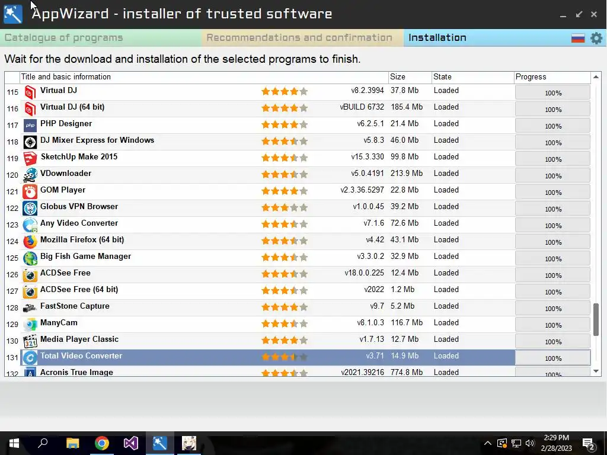Click size value '116.7 Mb' for ManyCam

click(x=407, y=323)
